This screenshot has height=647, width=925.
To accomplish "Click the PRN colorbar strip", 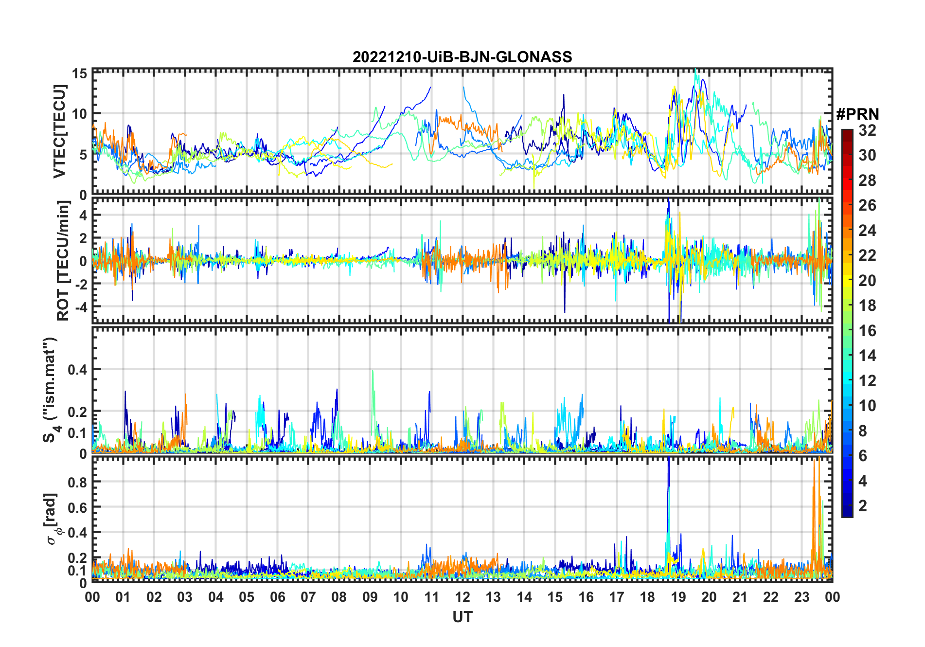I will pos(847,323).
